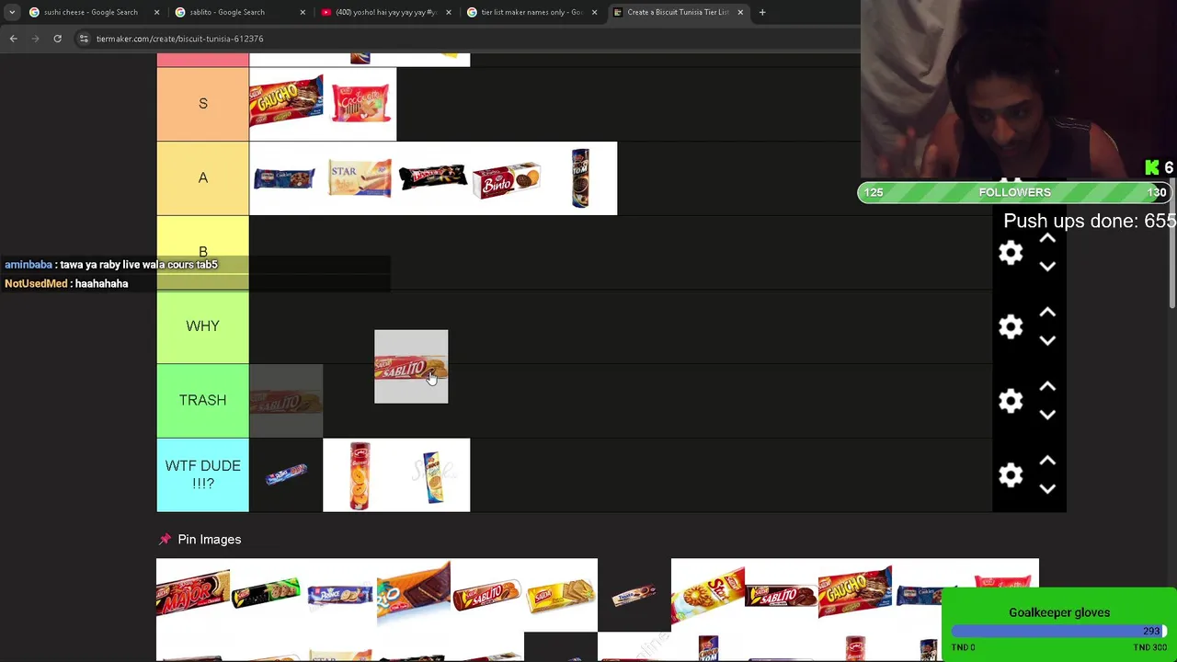Viewport: 1177px width, 662px height.
Task: Move the B tier row up
Action: 1047,239
